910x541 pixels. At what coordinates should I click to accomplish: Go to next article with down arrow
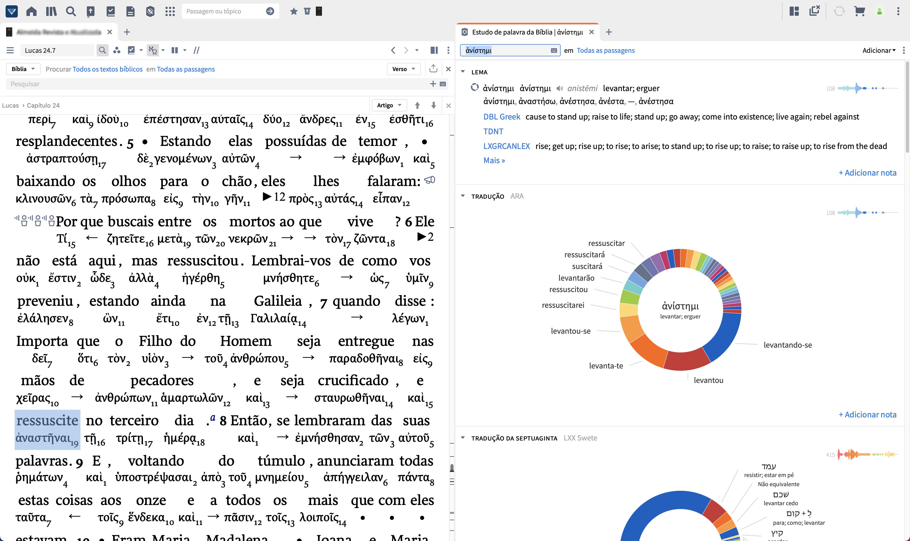(433, 105)
